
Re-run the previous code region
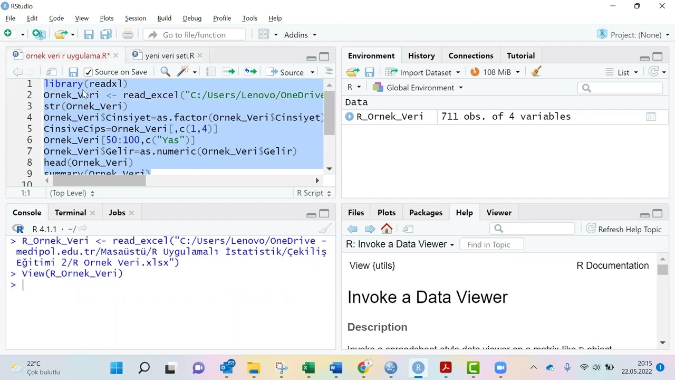[250, 72]
